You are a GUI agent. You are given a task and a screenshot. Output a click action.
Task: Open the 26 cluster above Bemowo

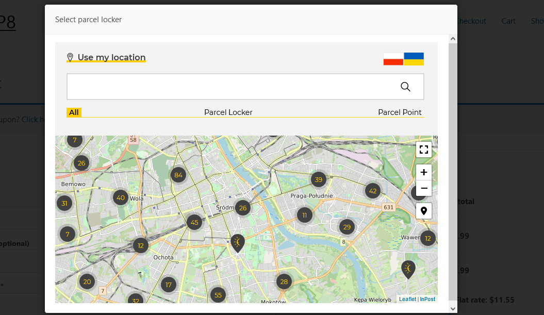point(81,163)
